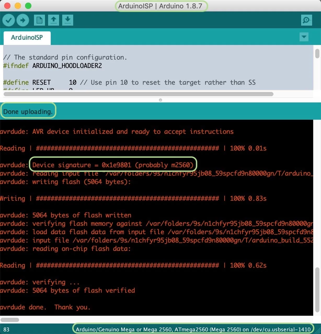Create a new sketch with New icon
Image resolution: width=321 pixels, height=334 pixels.
[x=39, y=20]
